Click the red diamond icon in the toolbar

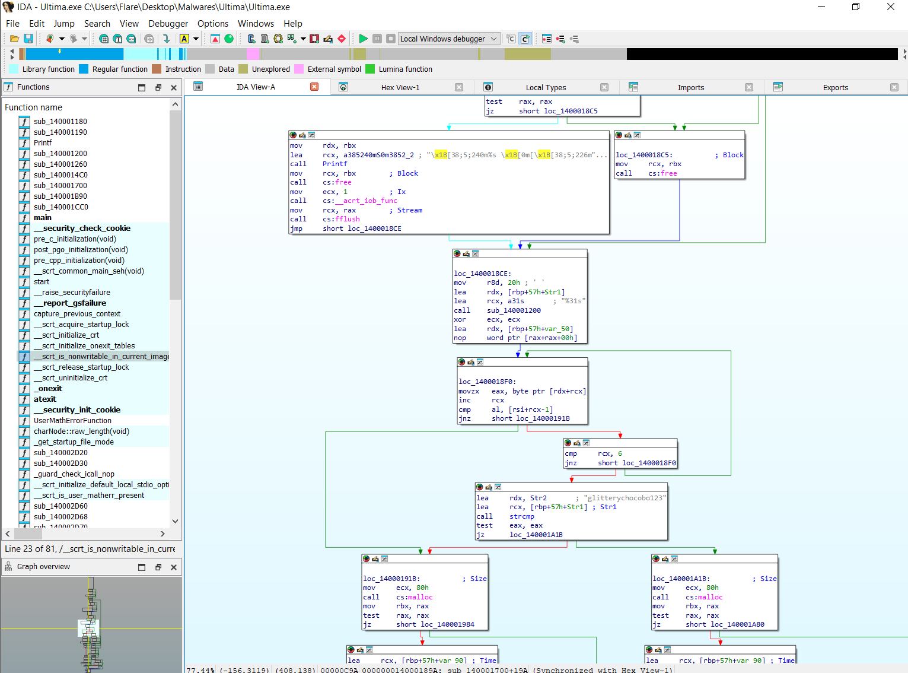tap(342, 39)
